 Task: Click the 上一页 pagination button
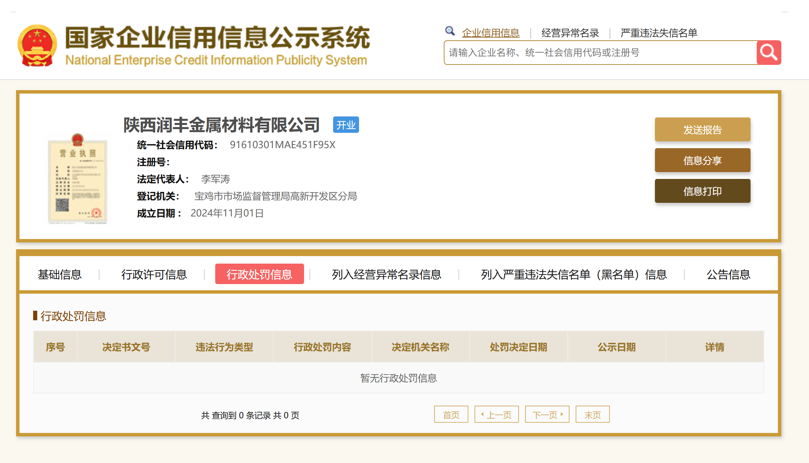(x=496, y=415)
